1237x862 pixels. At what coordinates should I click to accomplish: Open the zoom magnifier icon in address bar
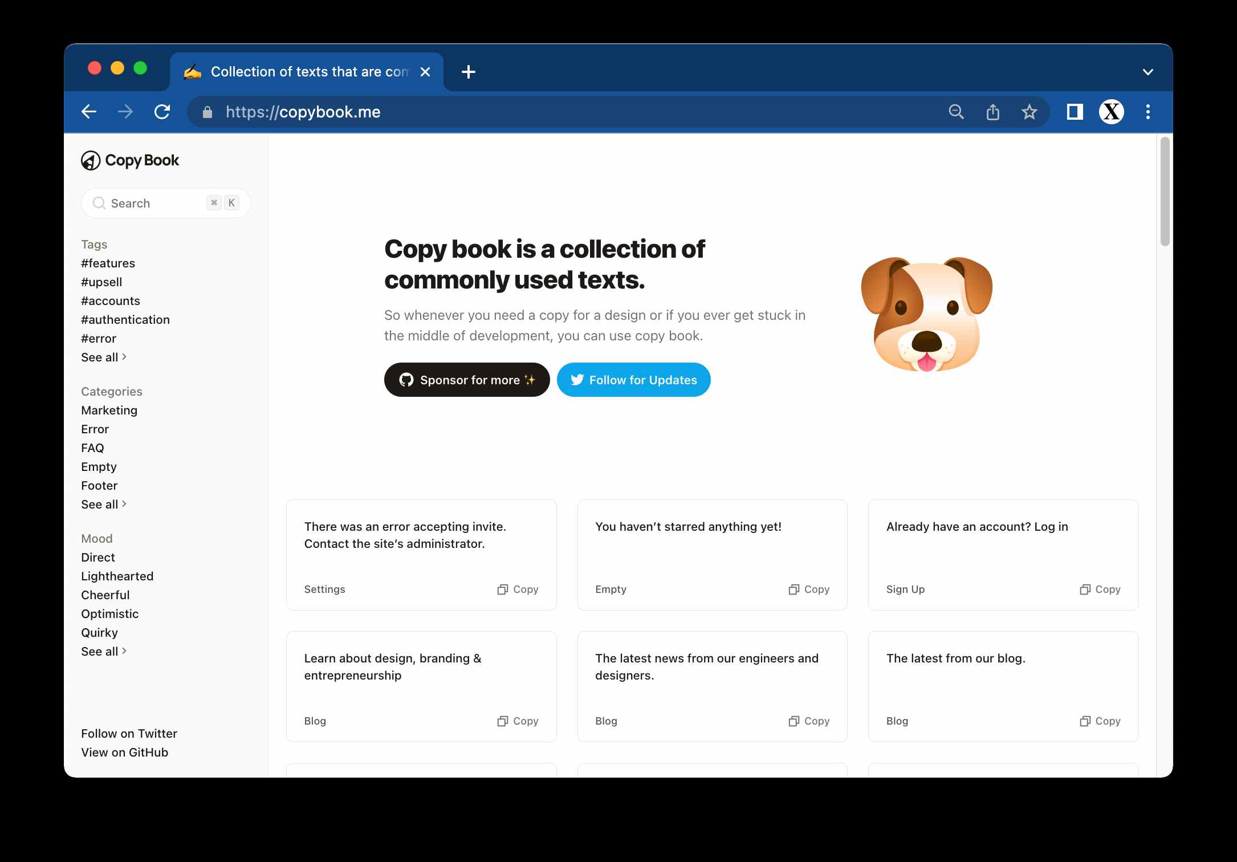[x=957, y=112]
